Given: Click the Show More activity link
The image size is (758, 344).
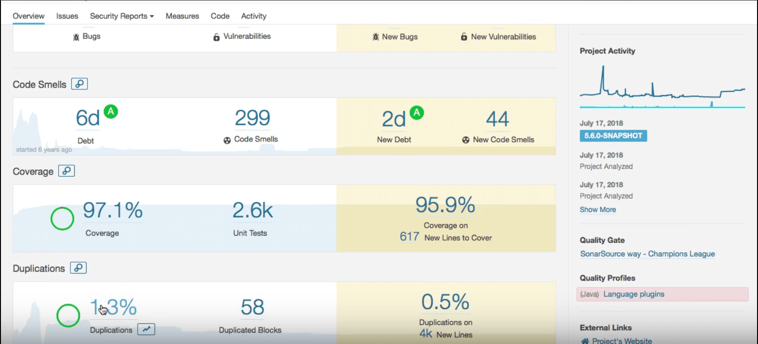Looking at the screenshot, I should coord(598,210).
